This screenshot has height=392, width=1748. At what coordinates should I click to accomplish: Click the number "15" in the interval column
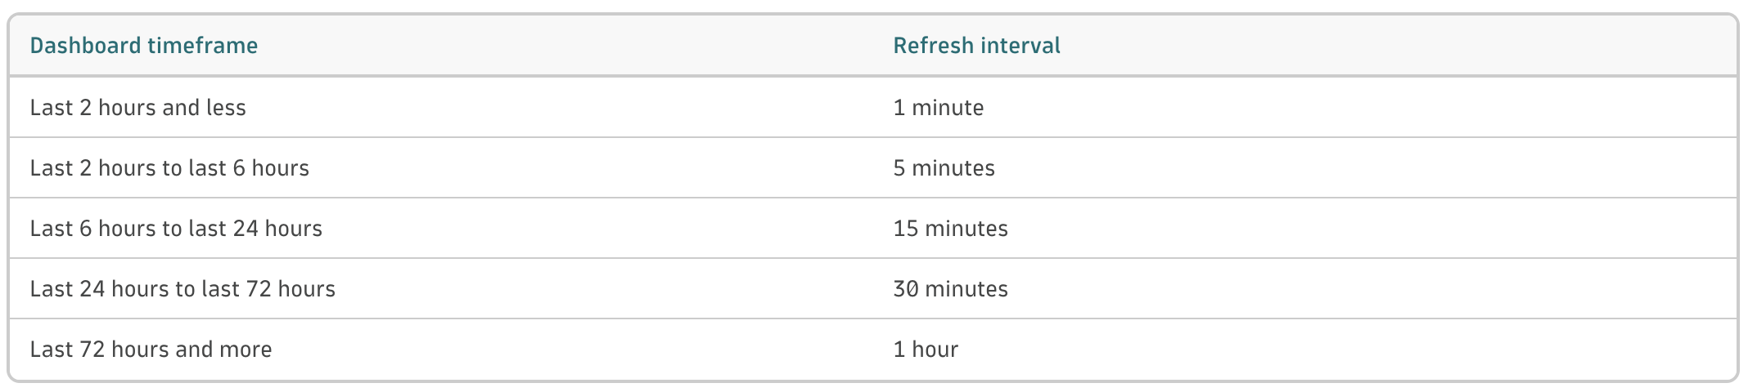pos(905,229)
